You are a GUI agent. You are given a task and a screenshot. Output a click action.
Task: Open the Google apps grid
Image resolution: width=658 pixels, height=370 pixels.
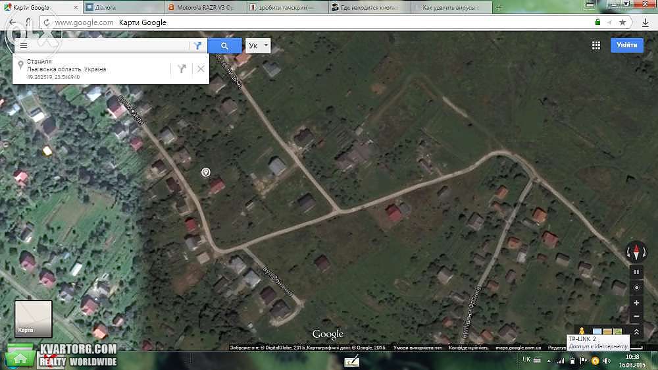coord(596,45)
